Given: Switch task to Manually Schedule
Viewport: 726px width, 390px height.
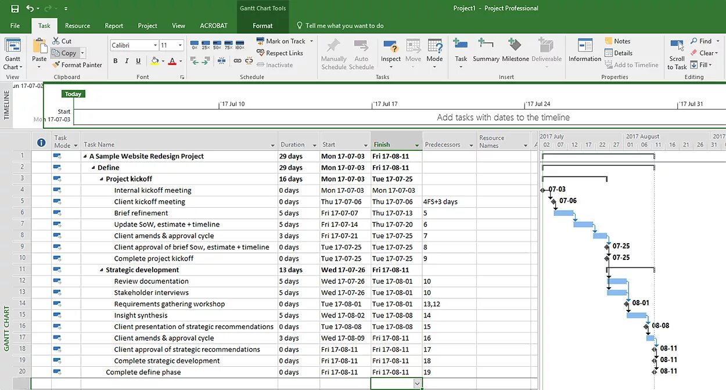Looking at the screenshot, I should point(334,55).
